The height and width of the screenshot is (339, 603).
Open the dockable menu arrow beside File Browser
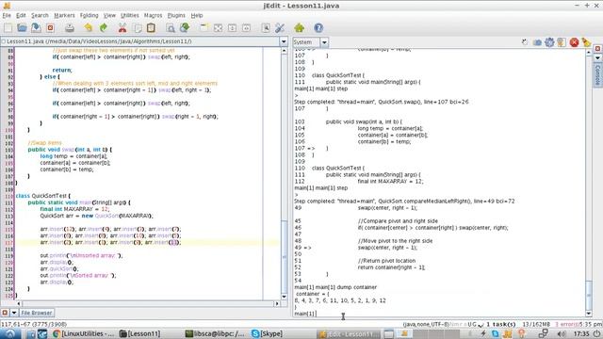coord(14,313)
